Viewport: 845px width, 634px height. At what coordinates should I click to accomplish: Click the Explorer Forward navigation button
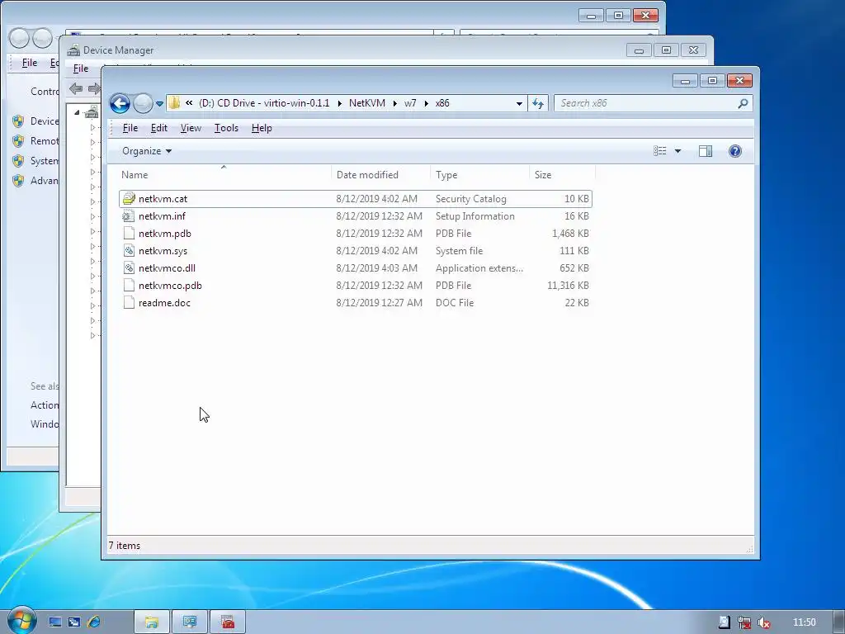pyautogui.click(x=143, y=103)
